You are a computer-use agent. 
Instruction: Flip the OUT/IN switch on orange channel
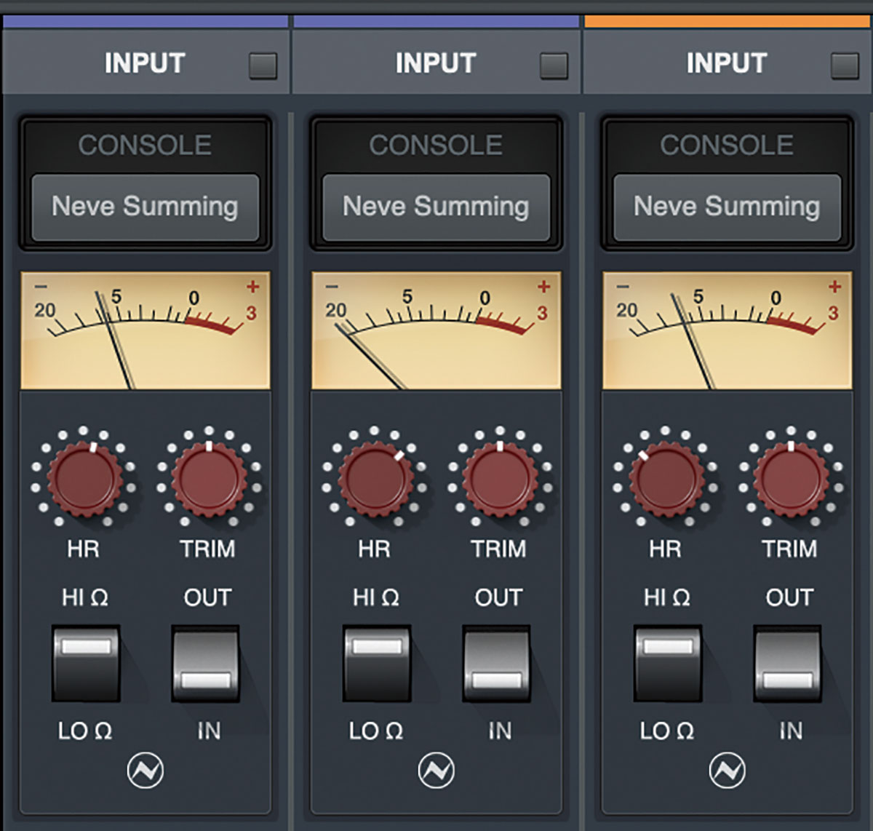coord(788,663)
